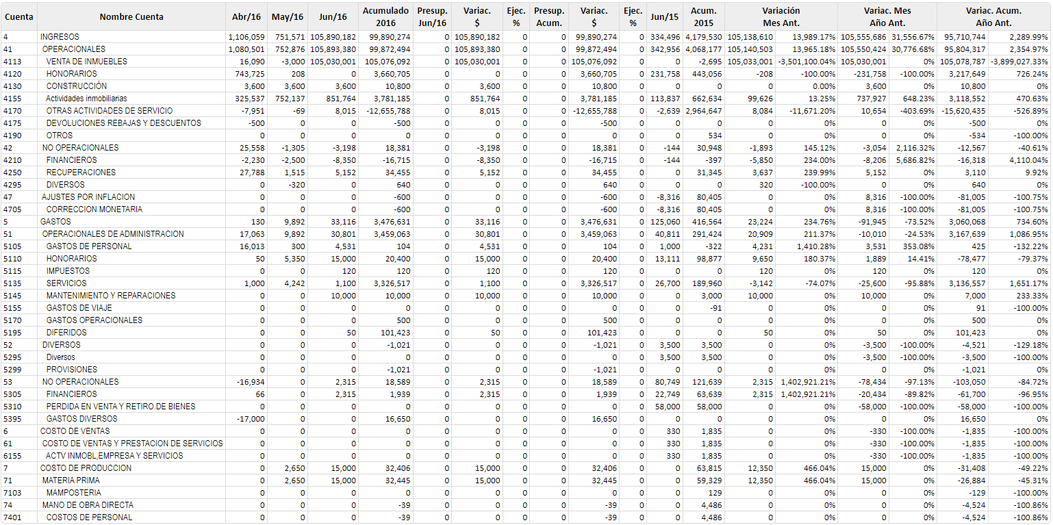Select the MATERIA PRIMA account name
This screenshot has width=1053, height=525.
click(x=71, y=481)
